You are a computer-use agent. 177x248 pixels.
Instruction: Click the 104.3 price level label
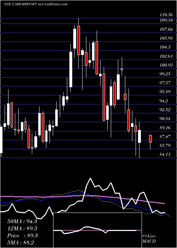pyautogui.click(x=165, y=47)
